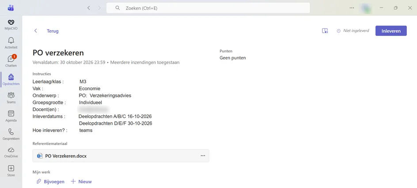Restore down the Teams window
This screenshot has height=188, width=417.
396,8
